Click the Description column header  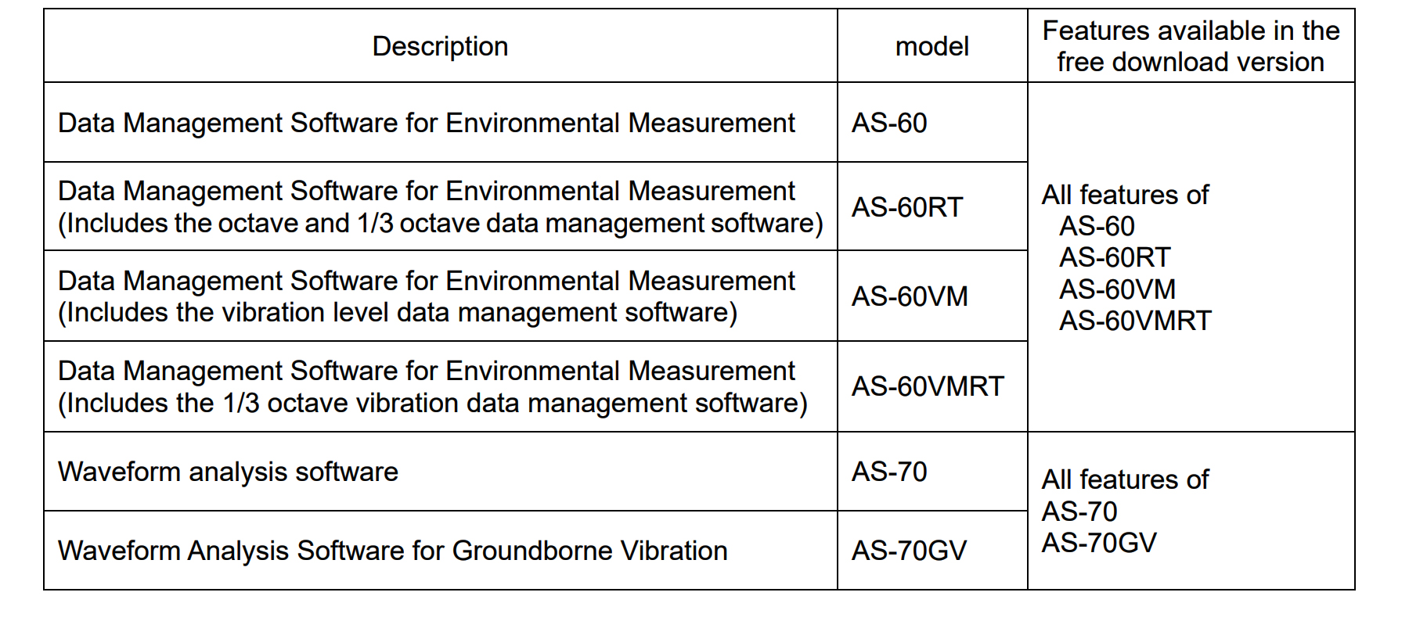point(440,46)
